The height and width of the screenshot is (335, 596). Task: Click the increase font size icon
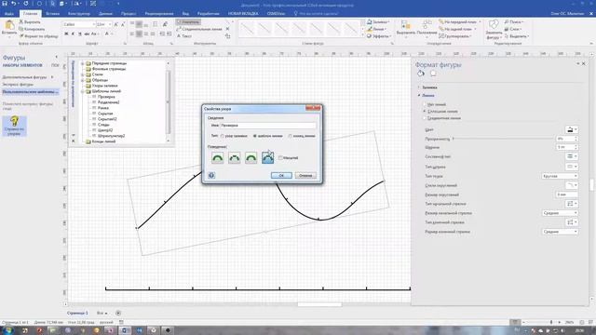click(115, 24)
